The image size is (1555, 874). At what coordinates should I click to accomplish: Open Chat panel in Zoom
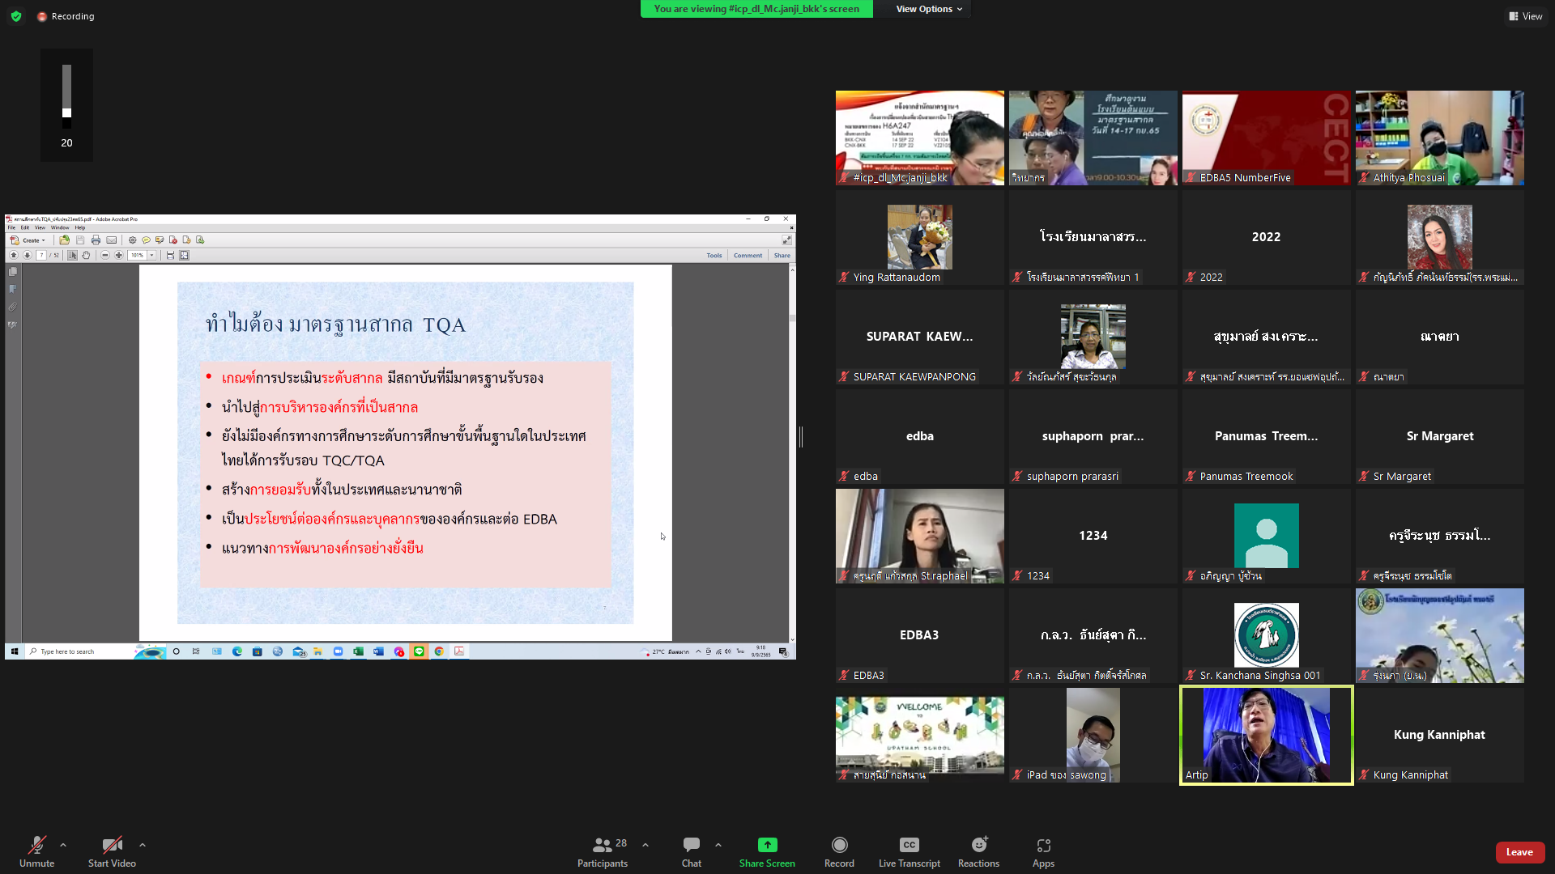click(x=692, y=852)
